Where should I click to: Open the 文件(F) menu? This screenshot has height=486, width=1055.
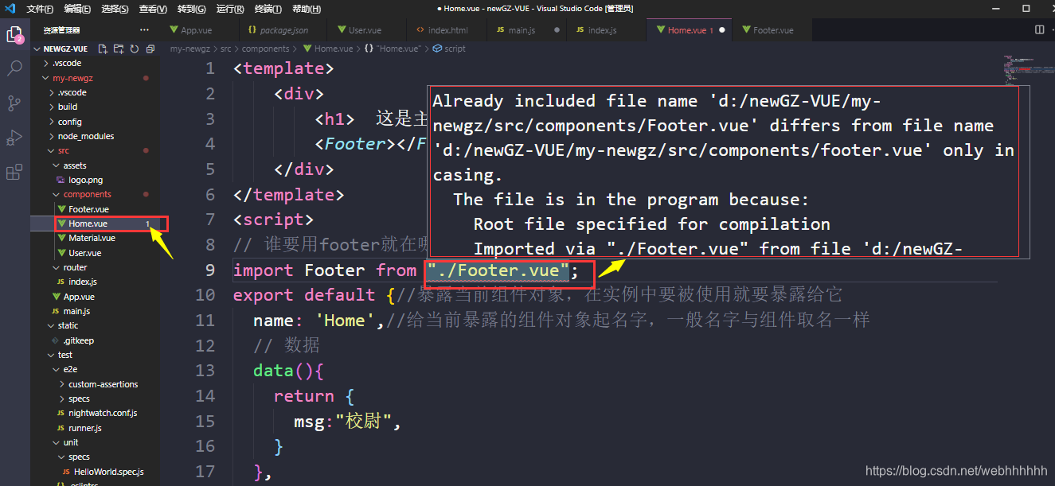[40, 9]
